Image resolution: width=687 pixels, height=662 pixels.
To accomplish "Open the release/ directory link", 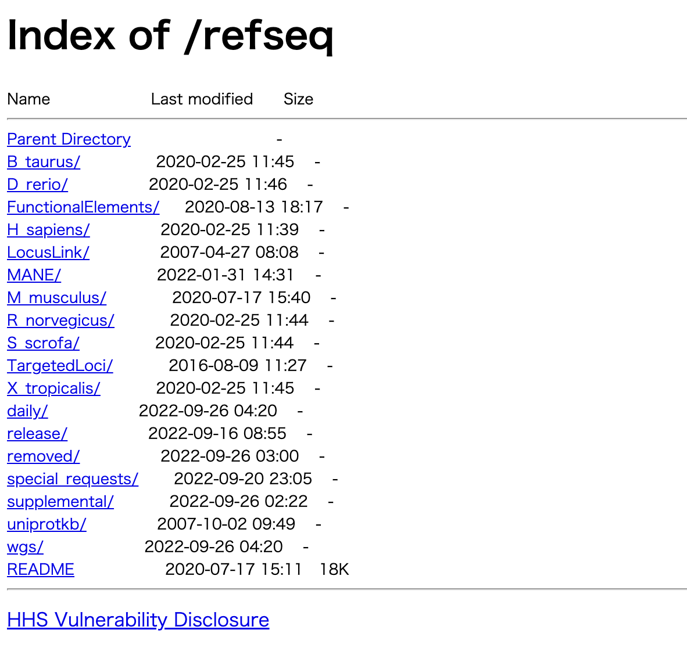I will click(x=37, y=434).
